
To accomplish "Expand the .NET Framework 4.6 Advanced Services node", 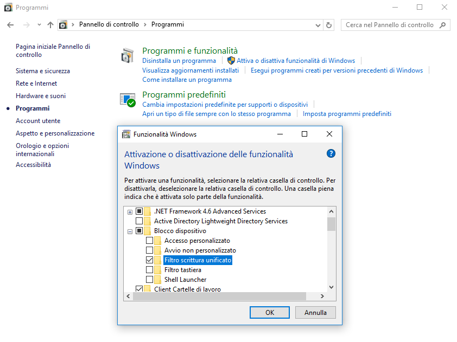I will coord(130,211).
